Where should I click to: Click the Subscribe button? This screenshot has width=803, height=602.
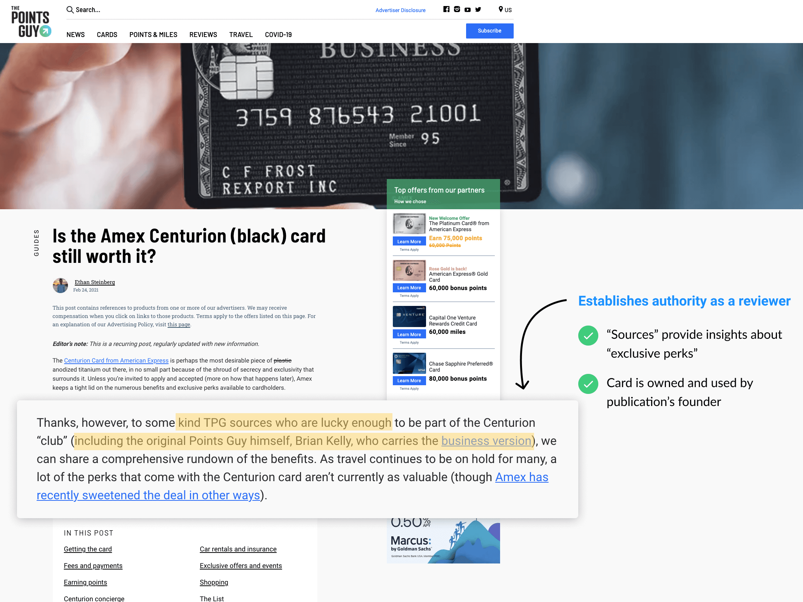point(491,31)
